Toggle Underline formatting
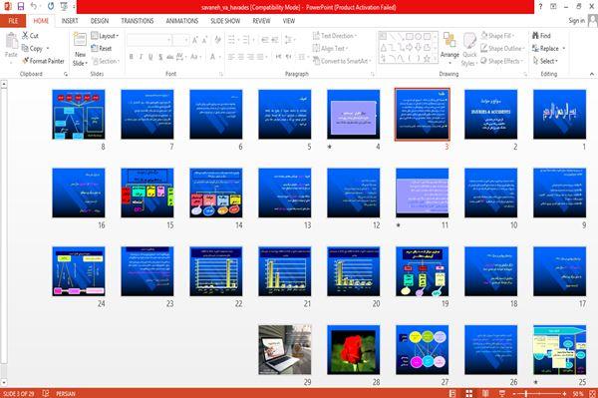 150,57
